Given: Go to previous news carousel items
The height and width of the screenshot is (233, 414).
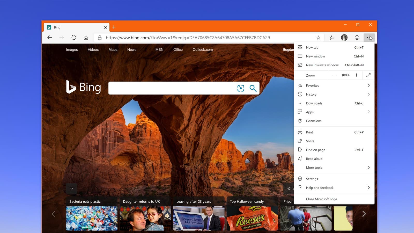Looking at the screenshot, I should click(54, 214).
